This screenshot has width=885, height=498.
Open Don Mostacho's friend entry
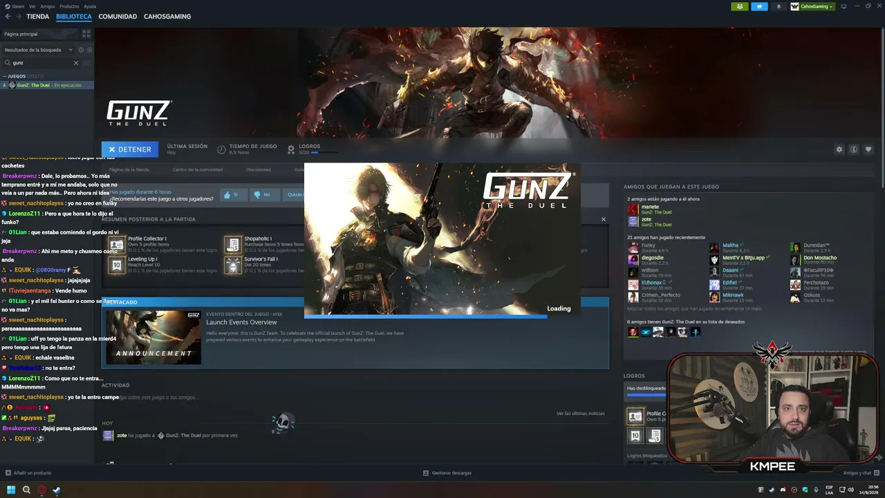pos(814,260)
